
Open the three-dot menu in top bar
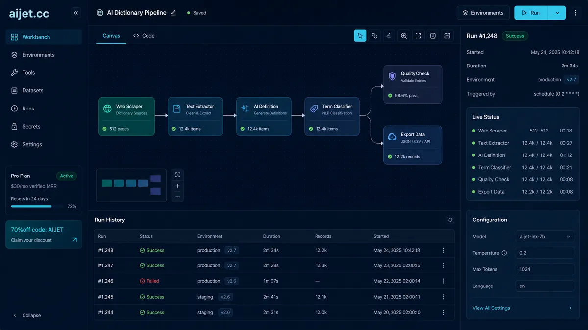click(576, 13)
